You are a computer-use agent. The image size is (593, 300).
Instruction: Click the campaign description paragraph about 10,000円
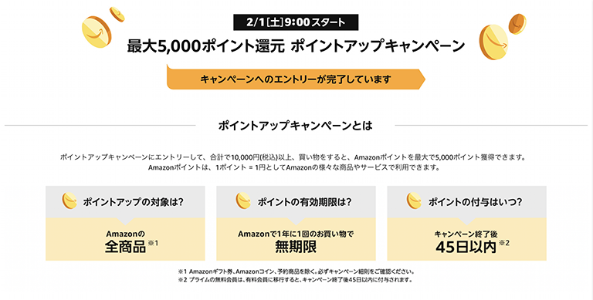coord(293,162)
